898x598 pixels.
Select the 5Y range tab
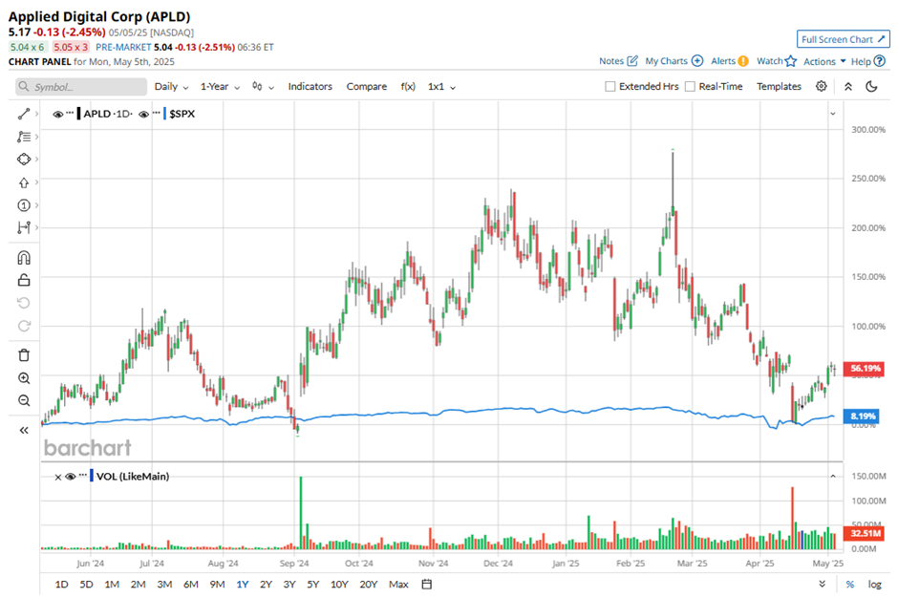coord(312,585)
